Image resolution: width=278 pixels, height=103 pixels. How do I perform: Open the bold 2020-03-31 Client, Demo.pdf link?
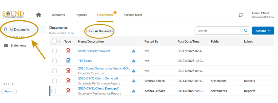98,88
